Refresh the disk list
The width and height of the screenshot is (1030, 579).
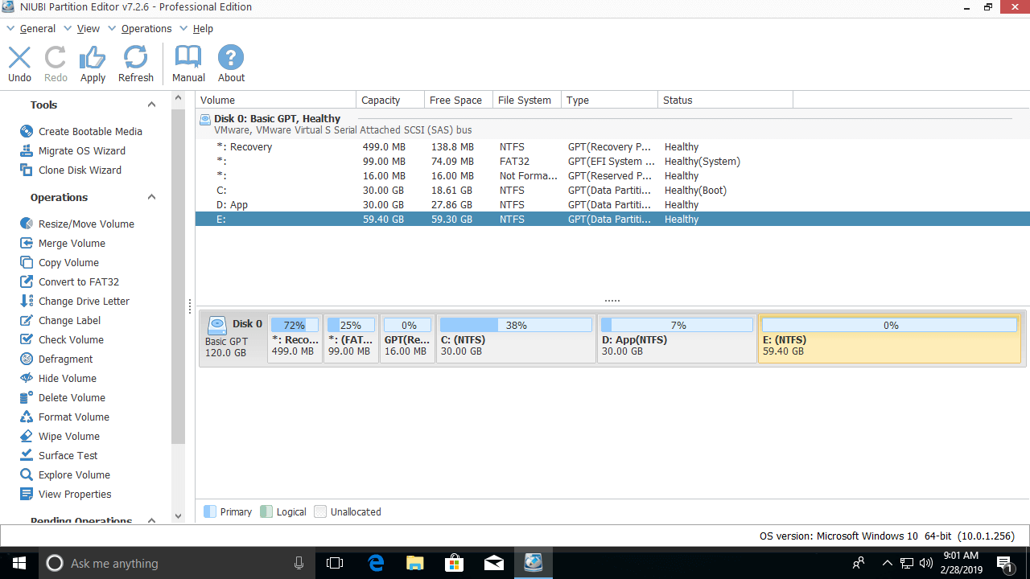tap(135, 64)
